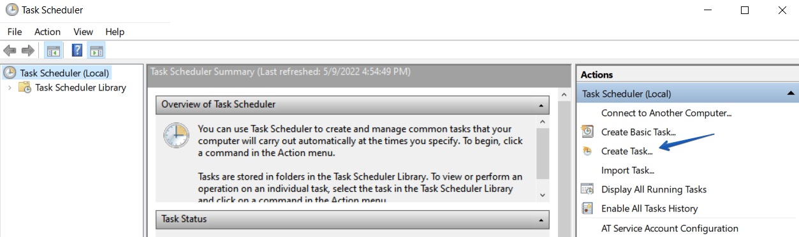Image resolution: width=799 pixels, height=237 pixels.
Task: Click the Display All Running Tasks icon
Action: click(x=587, y=189)
